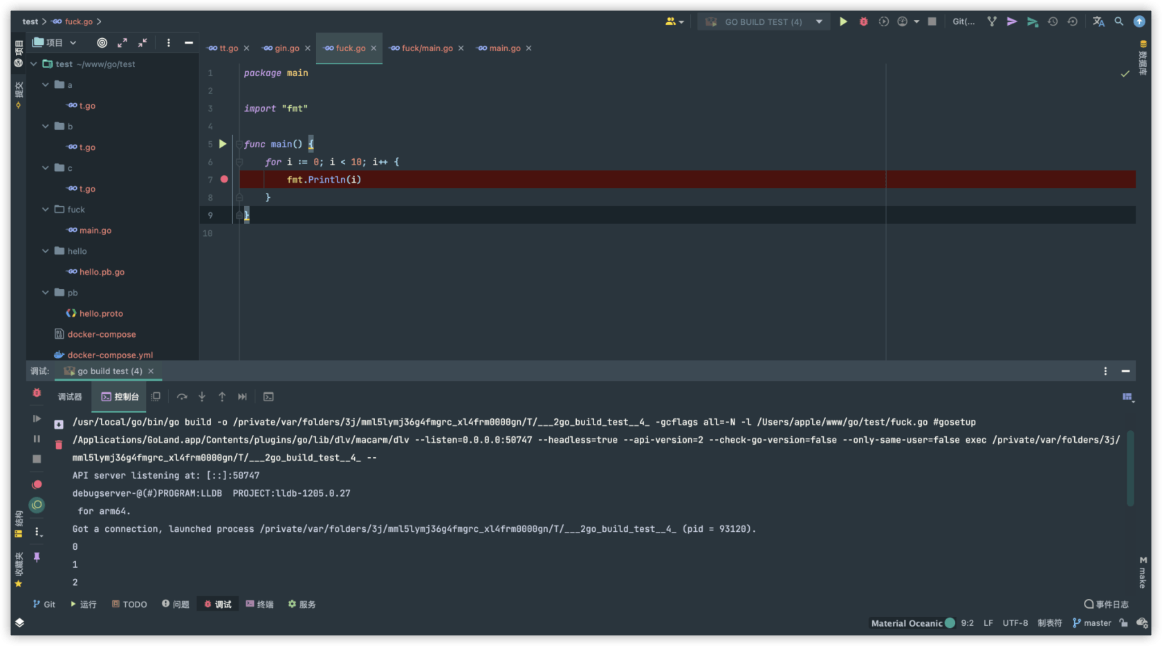The height and width of the screenshot is (646, 1162).
Task: Open docker-compose.yml in project tree
Action: [110, 355]
